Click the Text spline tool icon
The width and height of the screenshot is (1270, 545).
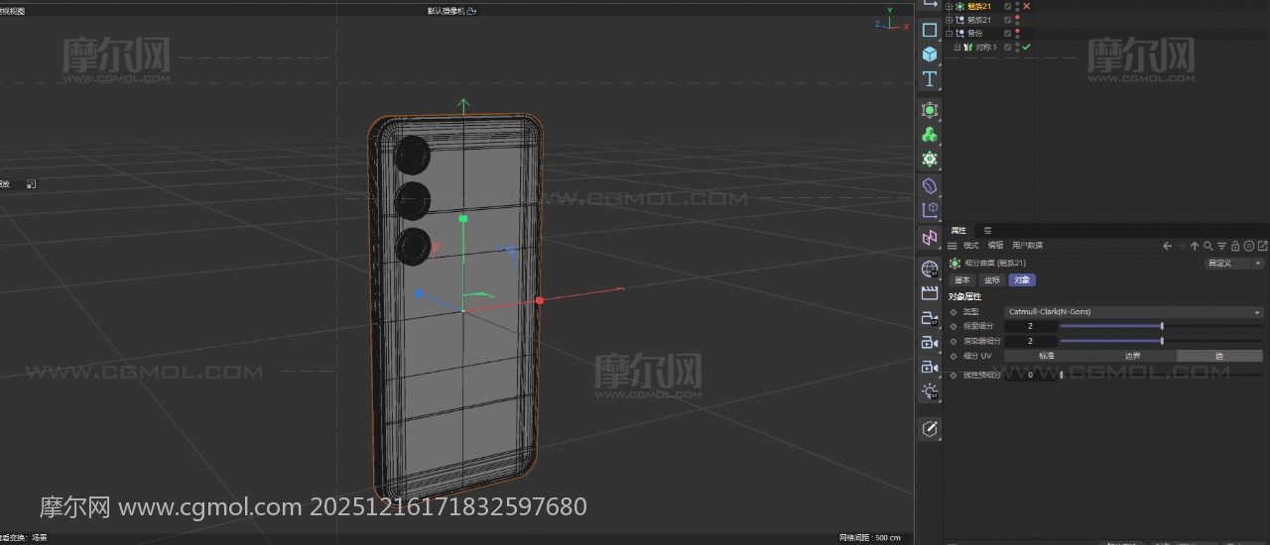point(930,79)
